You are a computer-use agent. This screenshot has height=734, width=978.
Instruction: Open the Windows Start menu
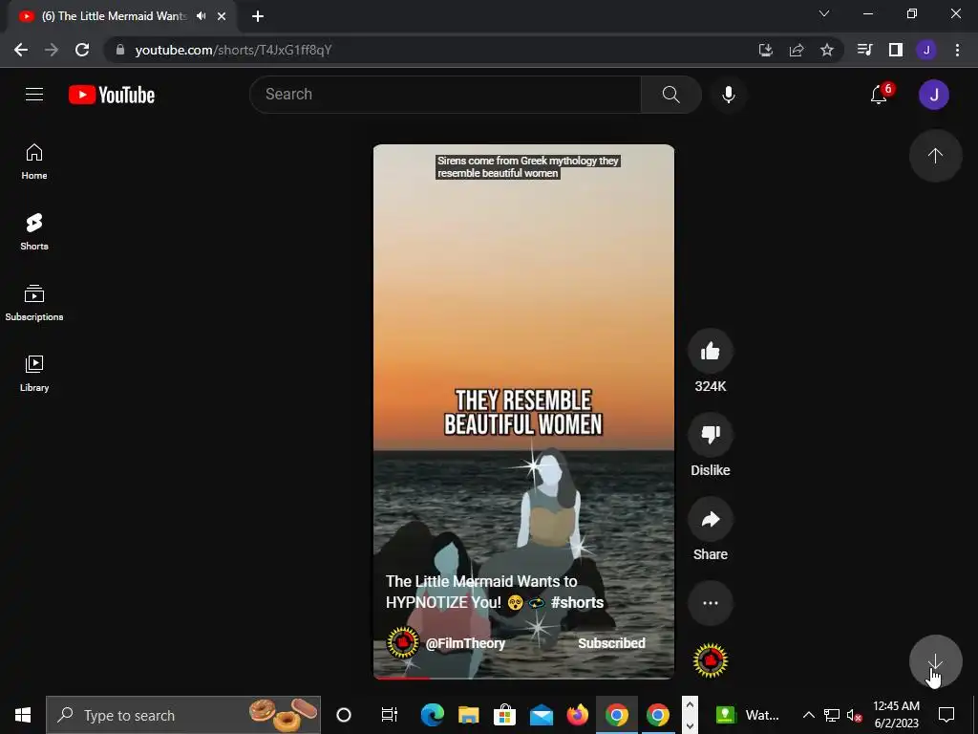[x=23, y=715]
